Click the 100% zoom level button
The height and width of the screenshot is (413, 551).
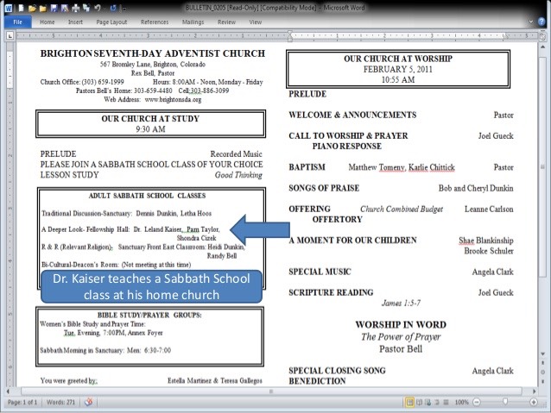click(x=461, y=402)
